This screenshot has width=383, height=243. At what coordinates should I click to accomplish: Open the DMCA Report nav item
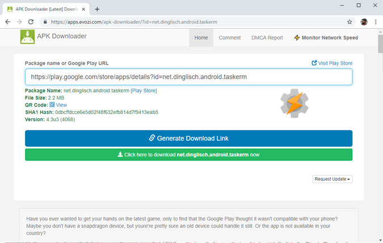coord(267,38)
